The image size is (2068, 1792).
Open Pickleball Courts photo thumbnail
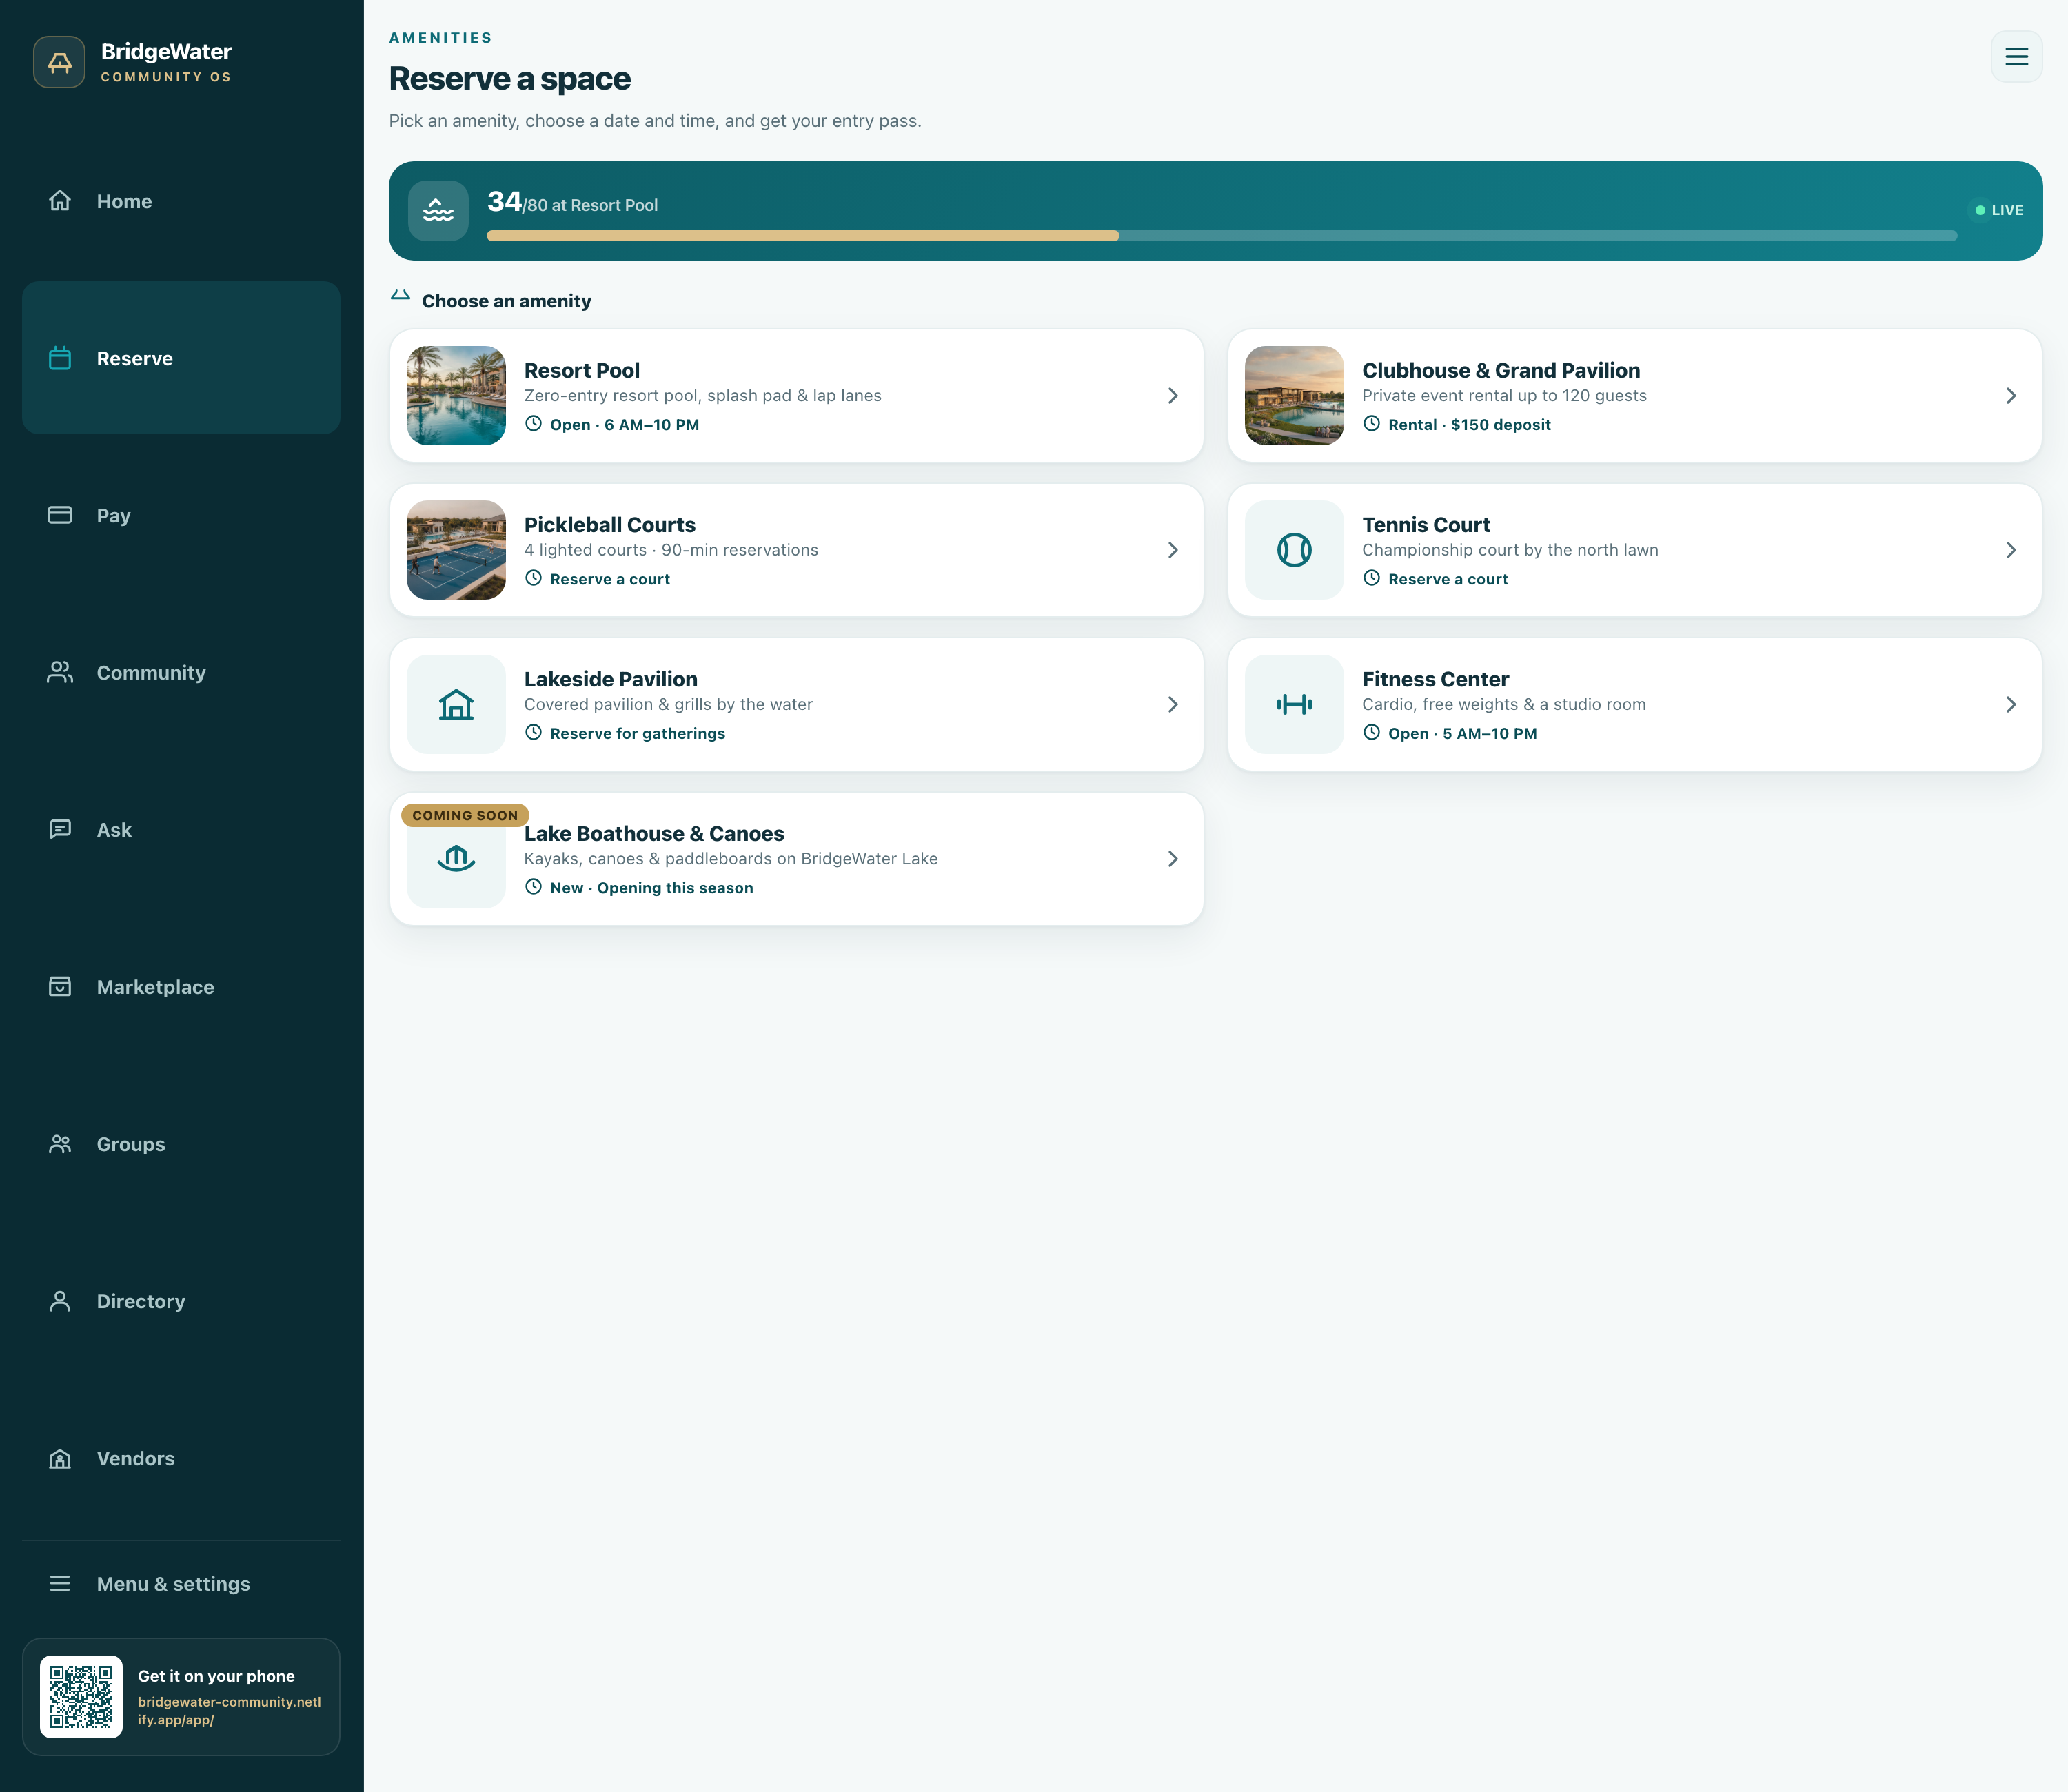[x=456, y=550]
